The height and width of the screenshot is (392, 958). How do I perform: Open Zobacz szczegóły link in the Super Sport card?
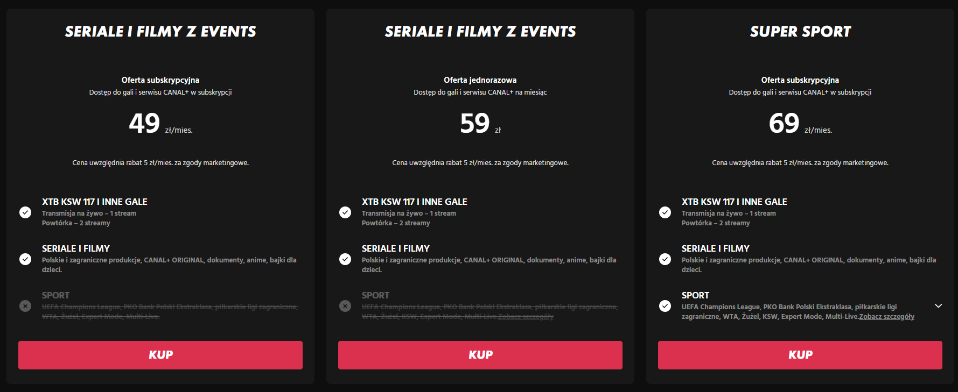886,317
